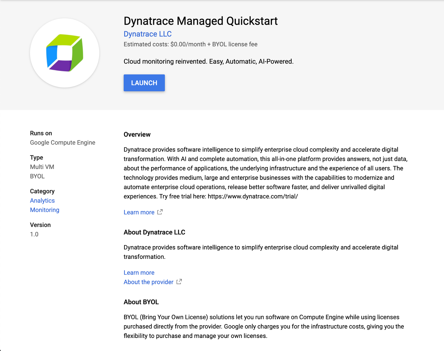Click the Runs on label
This screenshot has width=444, height=351.
41,133
